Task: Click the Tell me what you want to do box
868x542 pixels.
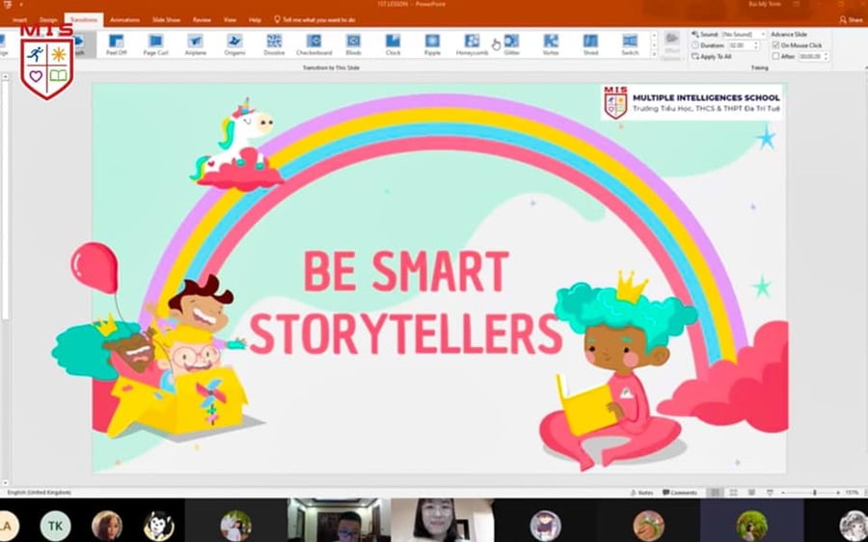Action: [318, 19]
